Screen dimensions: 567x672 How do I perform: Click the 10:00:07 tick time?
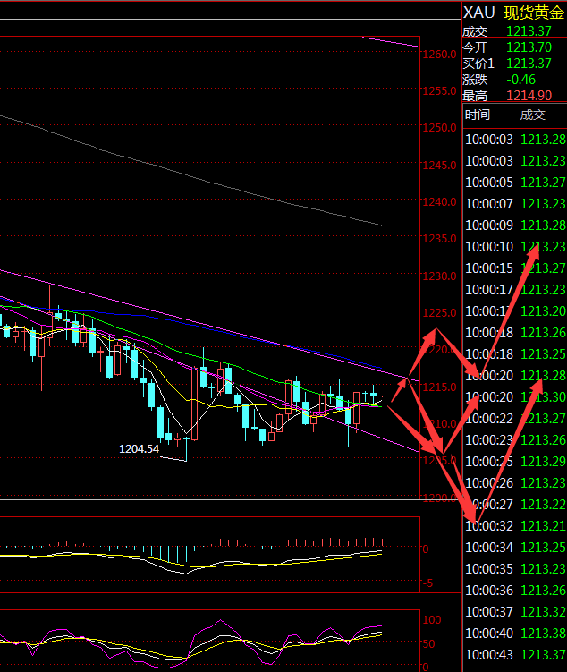click(489, 204)
